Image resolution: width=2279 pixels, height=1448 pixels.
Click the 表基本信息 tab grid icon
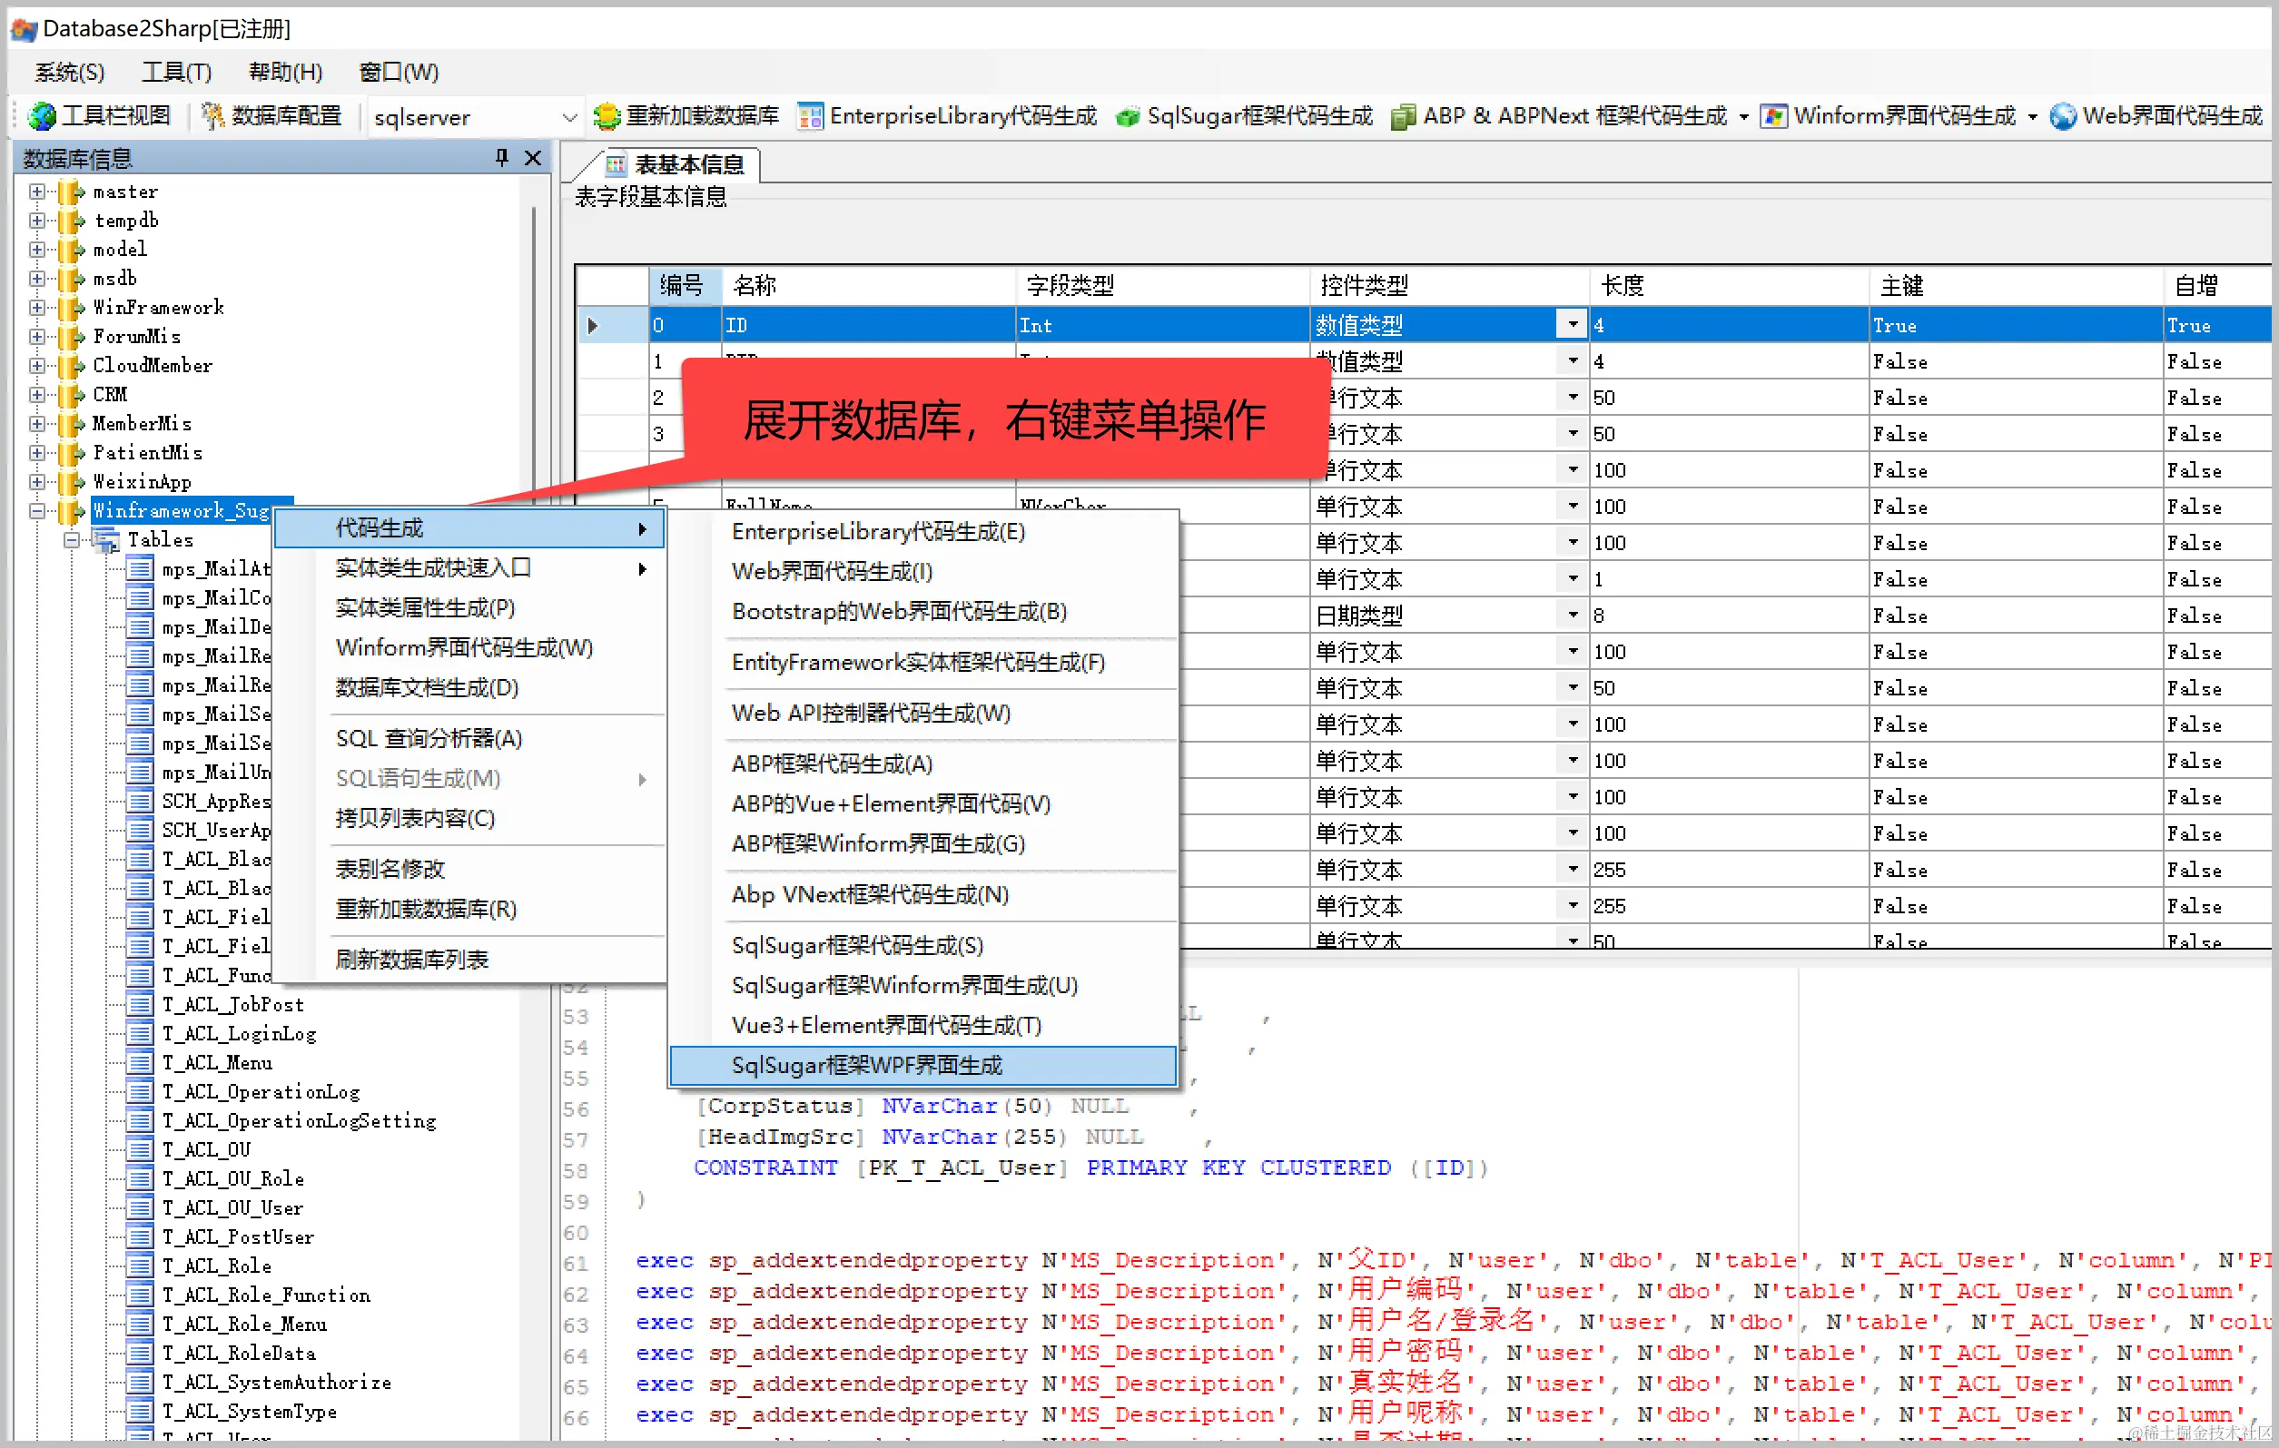(x=617, y=164)
